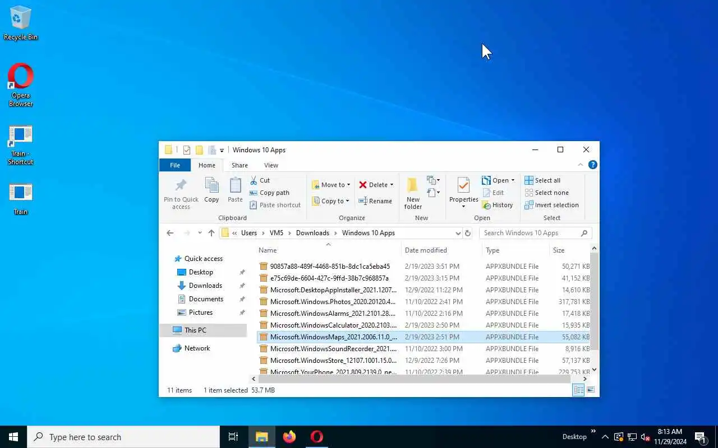
Task: Click the Edit ribbon item
Action: click(x=494, y=193)
